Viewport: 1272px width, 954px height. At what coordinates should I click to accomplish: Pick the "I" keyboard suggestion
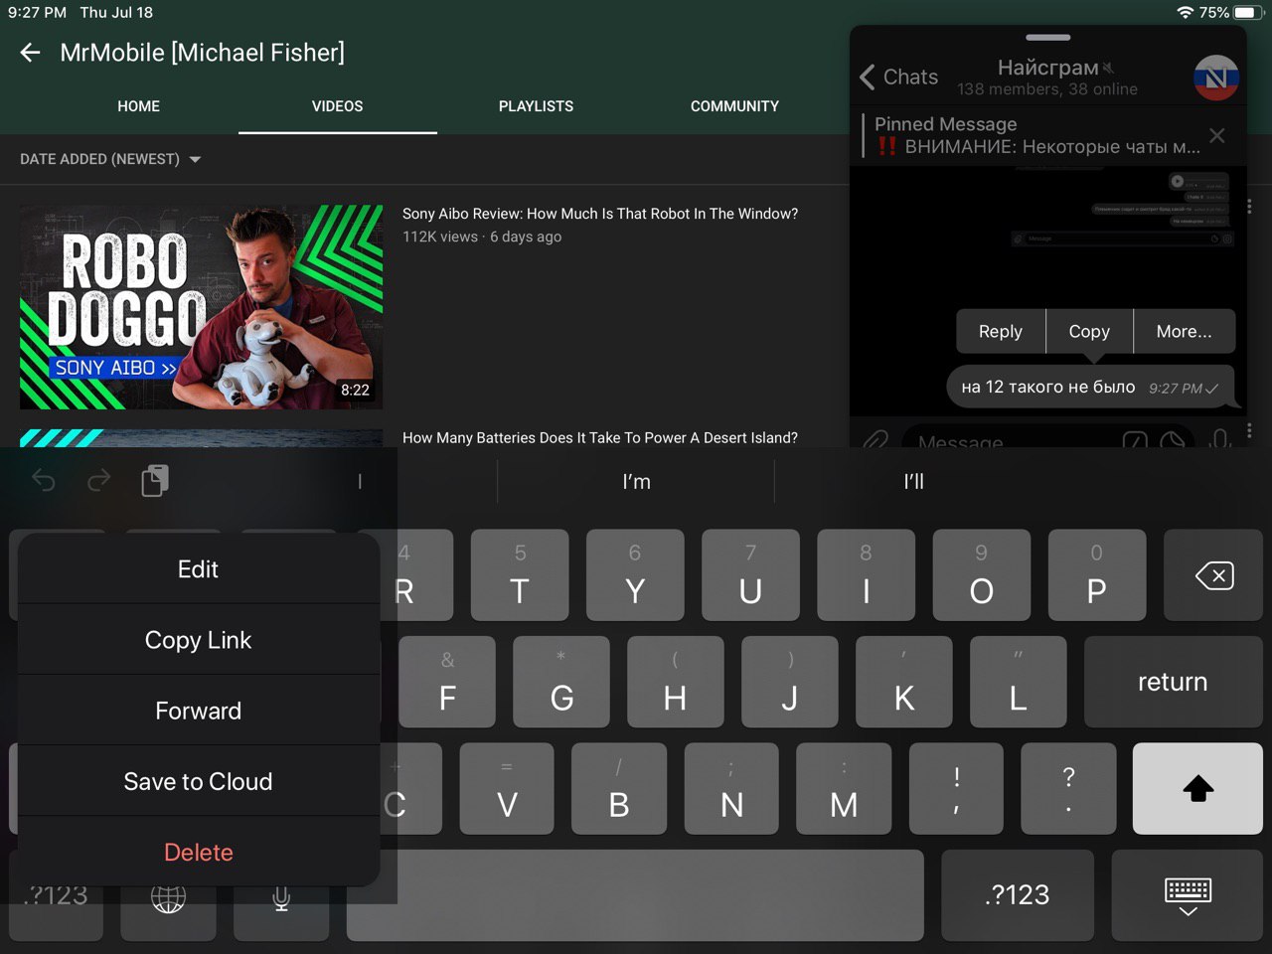359,482
